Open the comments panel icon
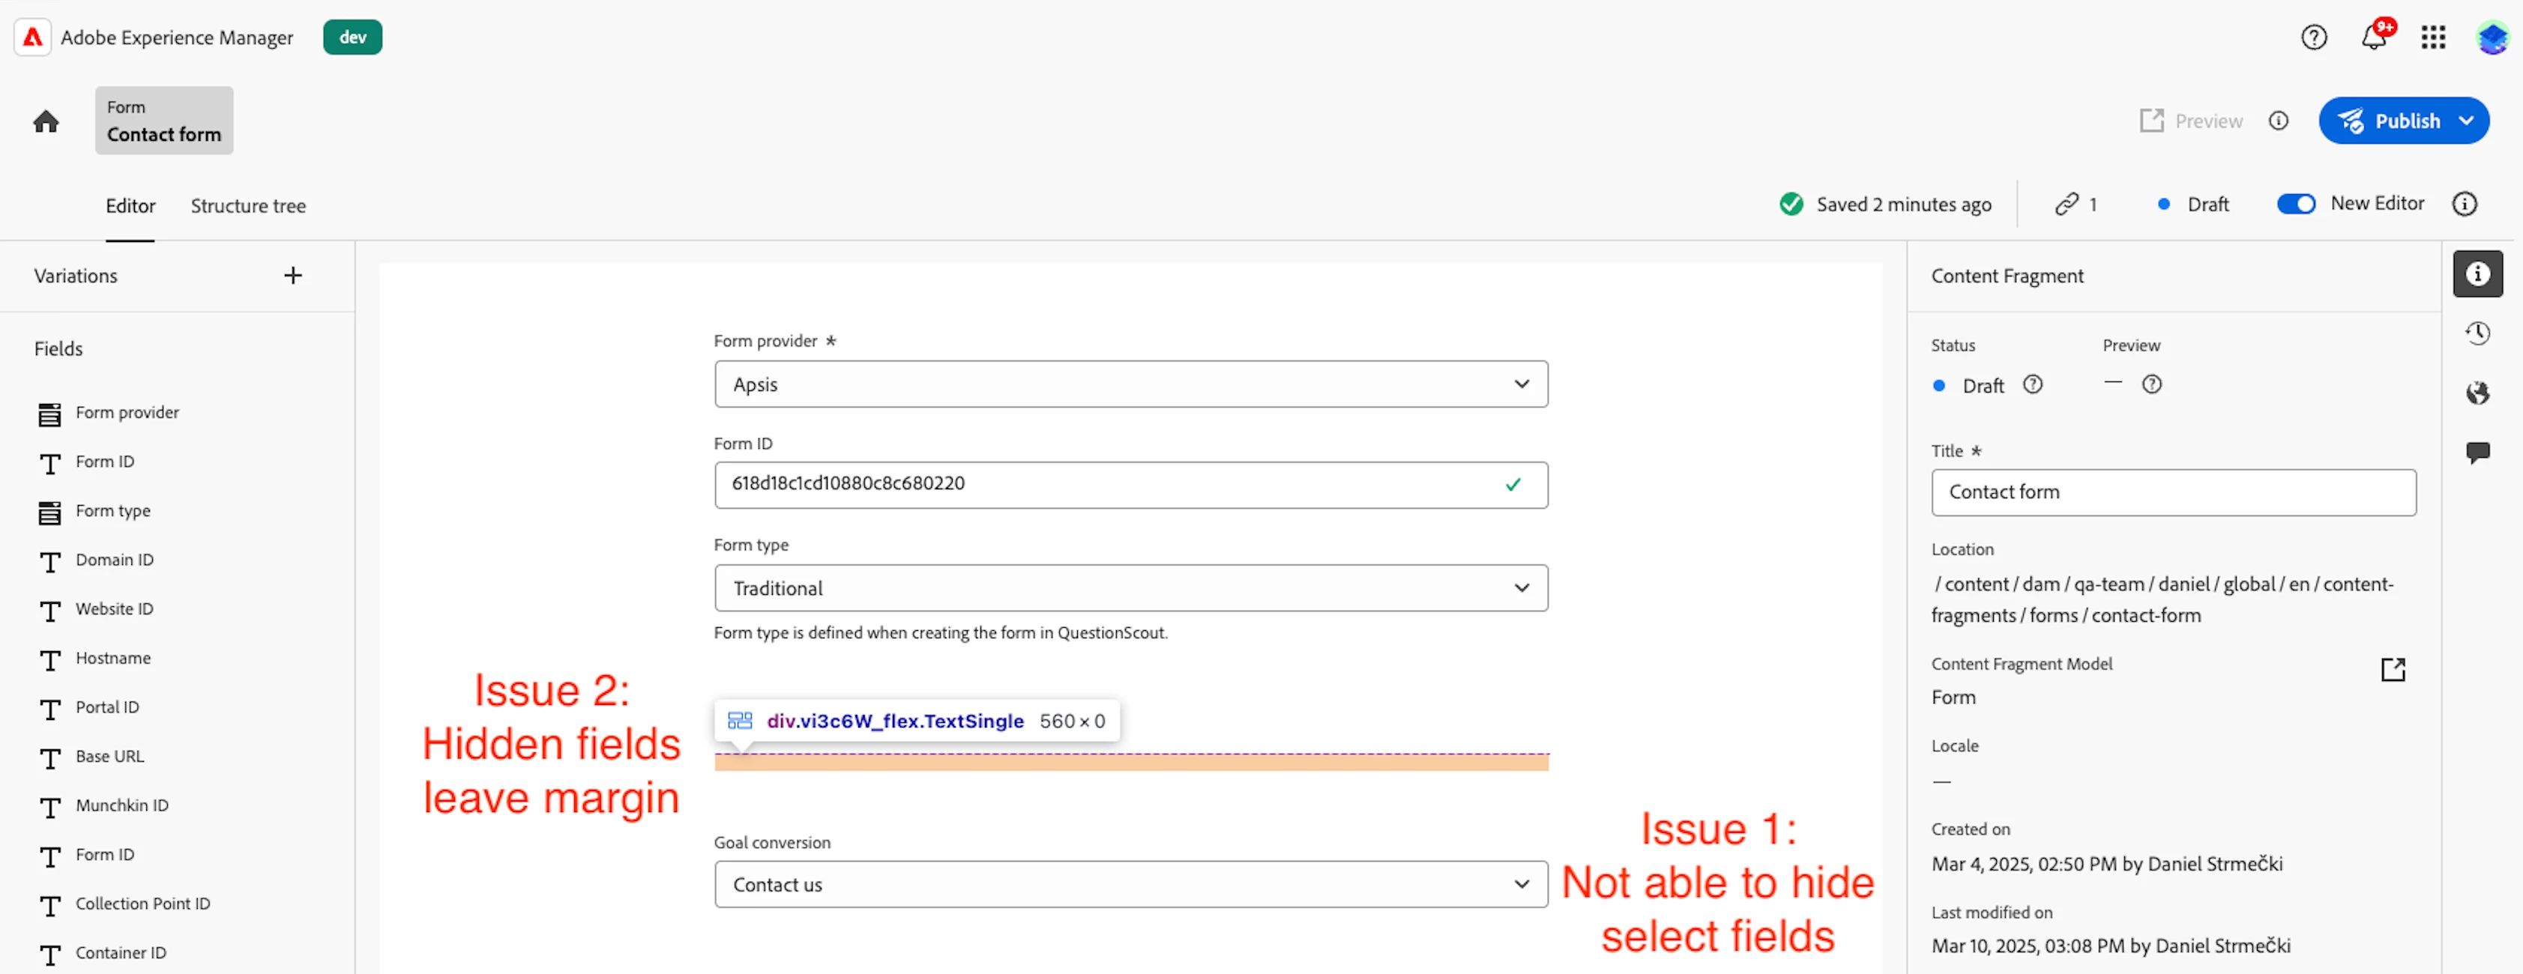The height and width of the screenshot is (974, 2523). point(2477,453)
